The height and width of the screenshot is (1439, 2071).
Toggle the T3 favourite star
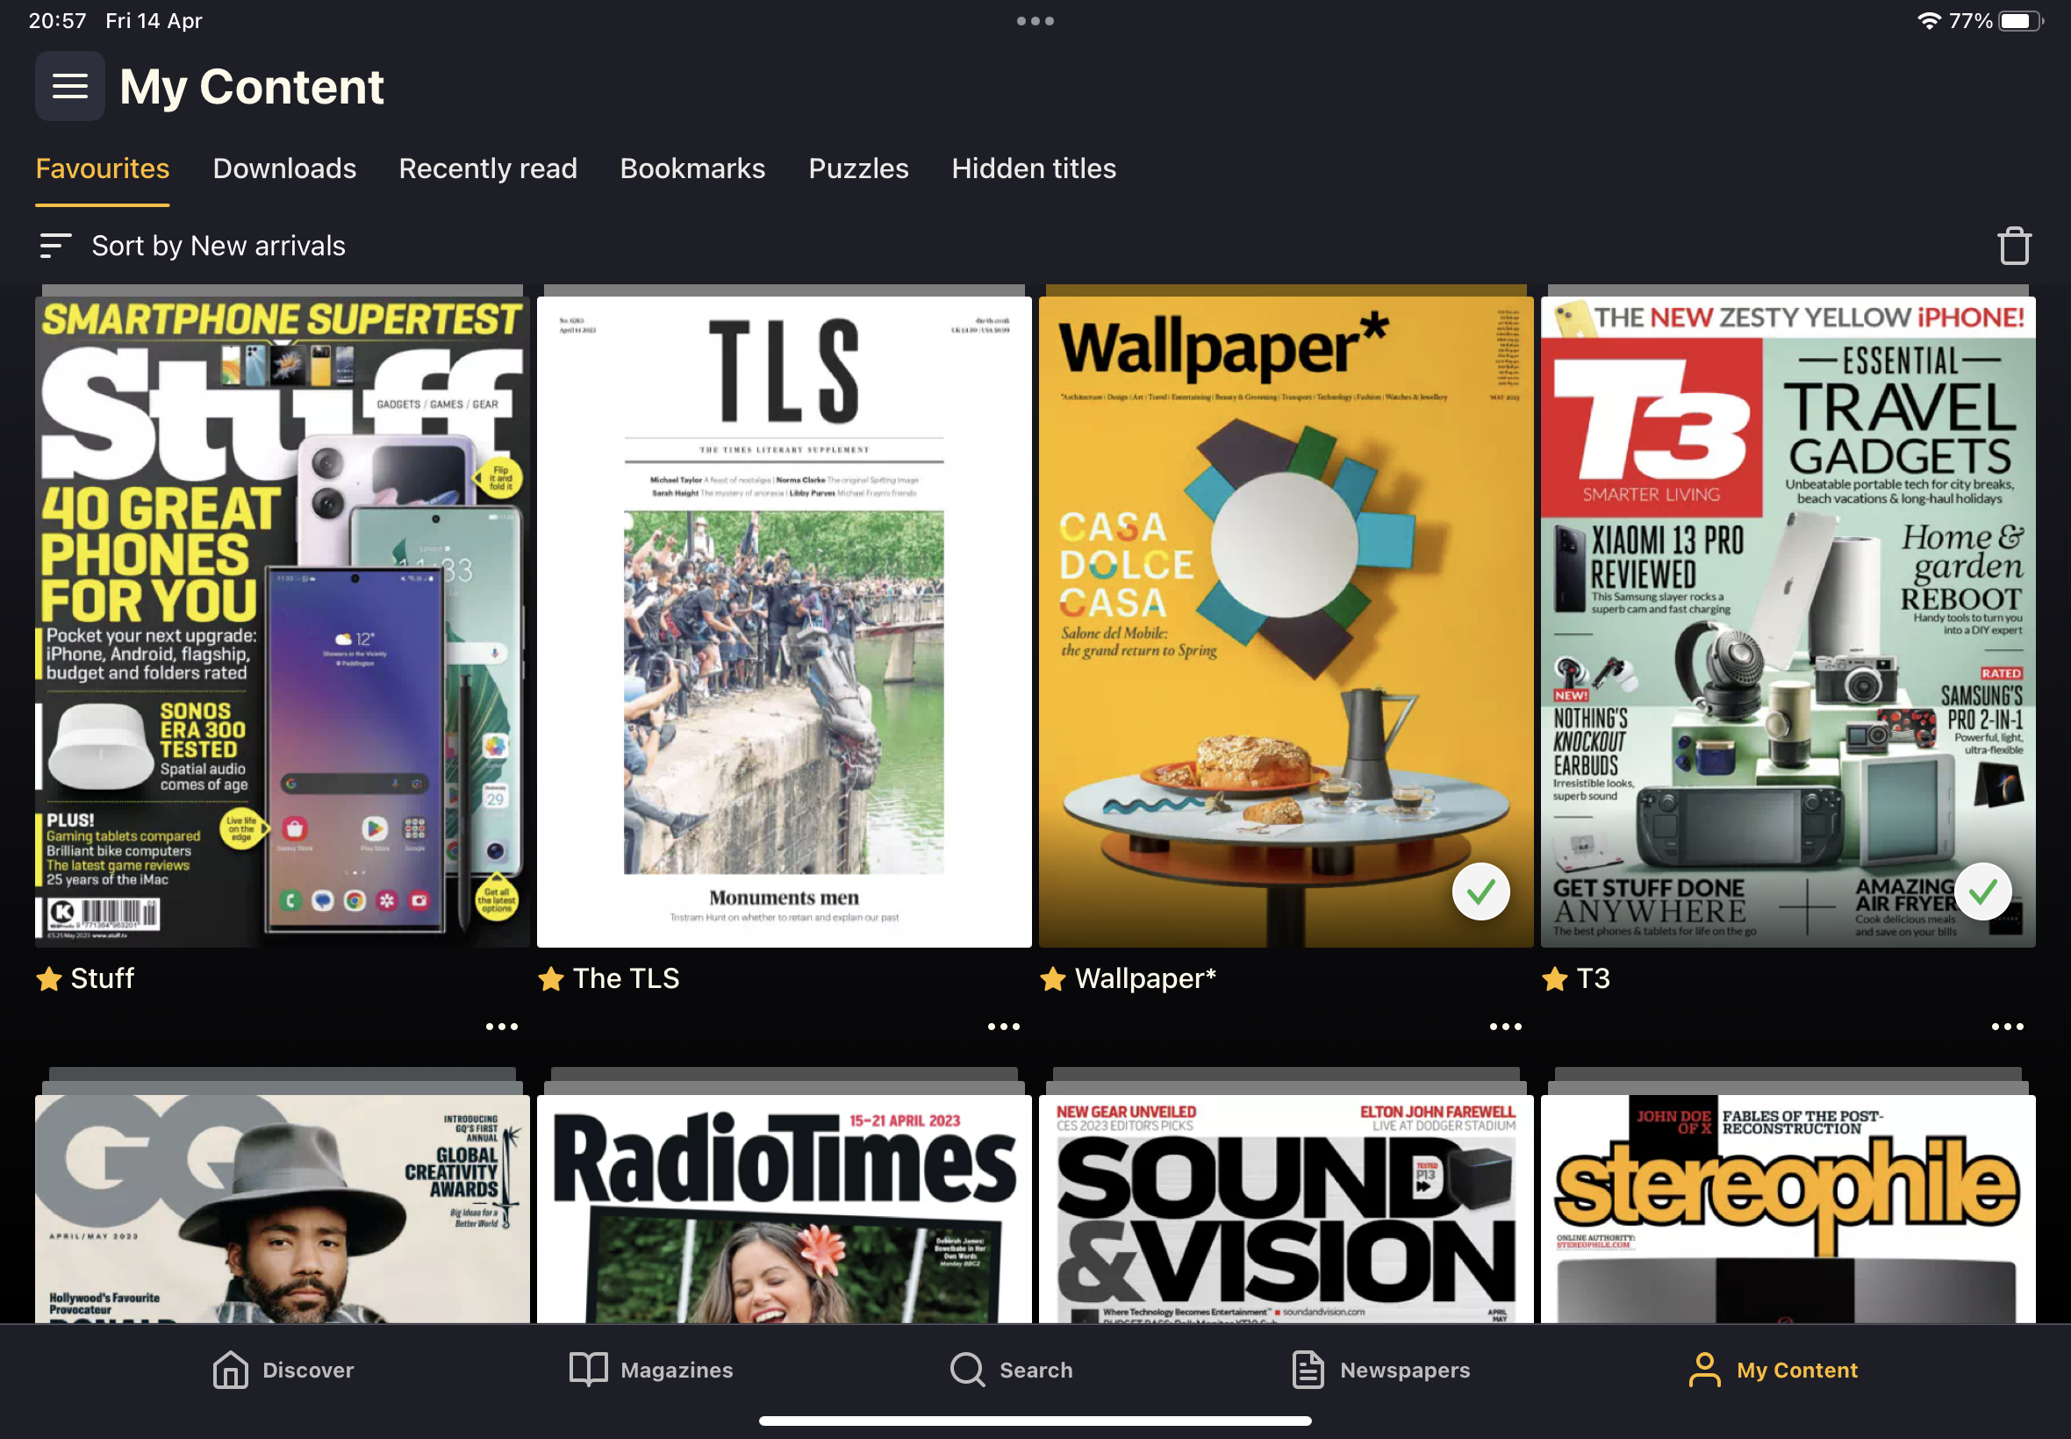1554,978
